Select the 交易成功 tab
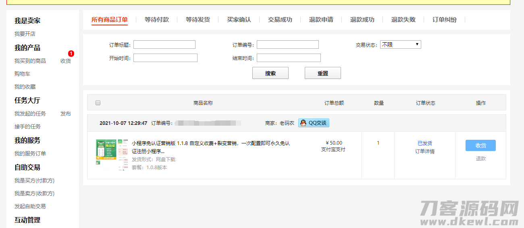The height and width of the screenshot is (228, 524). coord(280,19)
